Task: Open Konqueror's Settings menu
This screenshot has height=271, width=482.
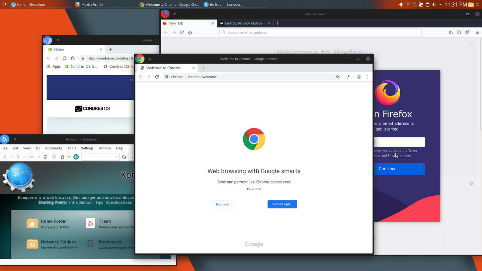Action: click(87, 148)
